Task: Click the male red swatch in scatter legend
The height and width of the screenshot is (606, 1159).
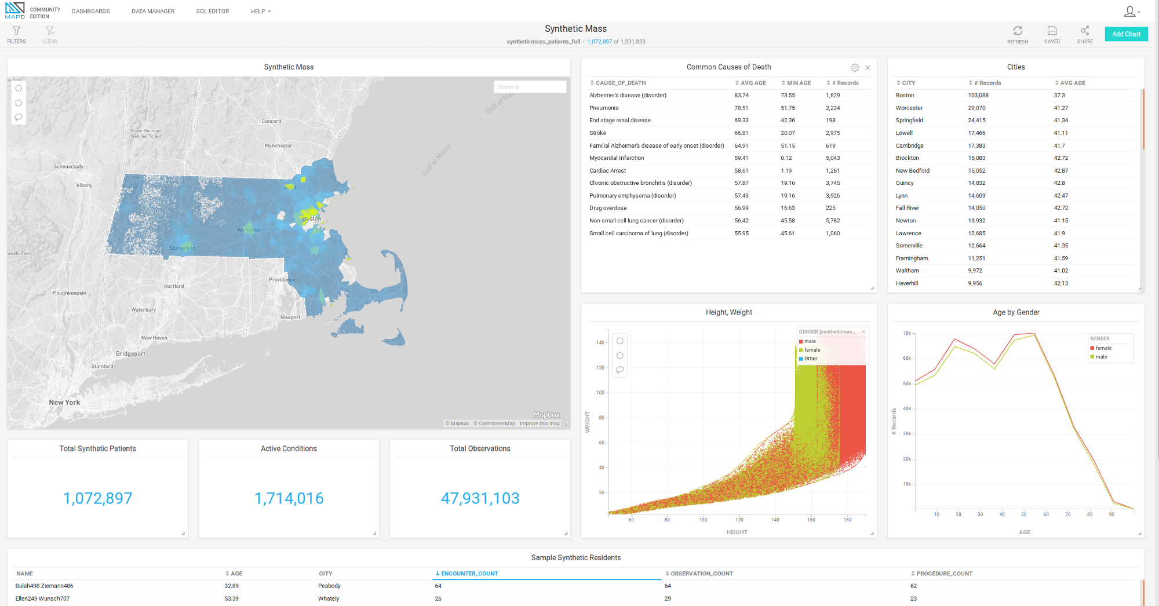Action: (x=801, y=341)
